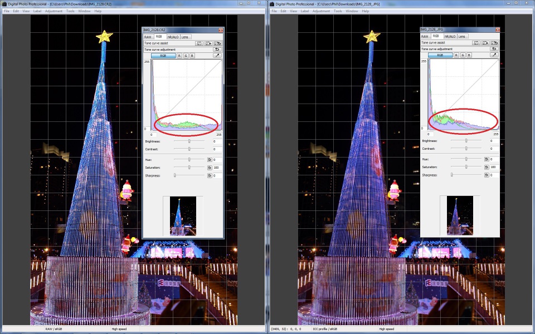Reset the tone curve adjustment in the IMG_2128.CR2 palette
This screenshot has height=334, width=535.
click(x=217, y=50)
